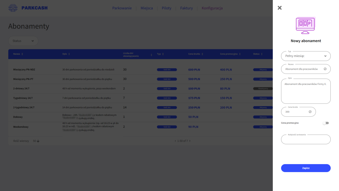The width and height of the screenshot is (339, 191).
Task: Sort table by Nazwa column arrows
Action: coord(22,54)
